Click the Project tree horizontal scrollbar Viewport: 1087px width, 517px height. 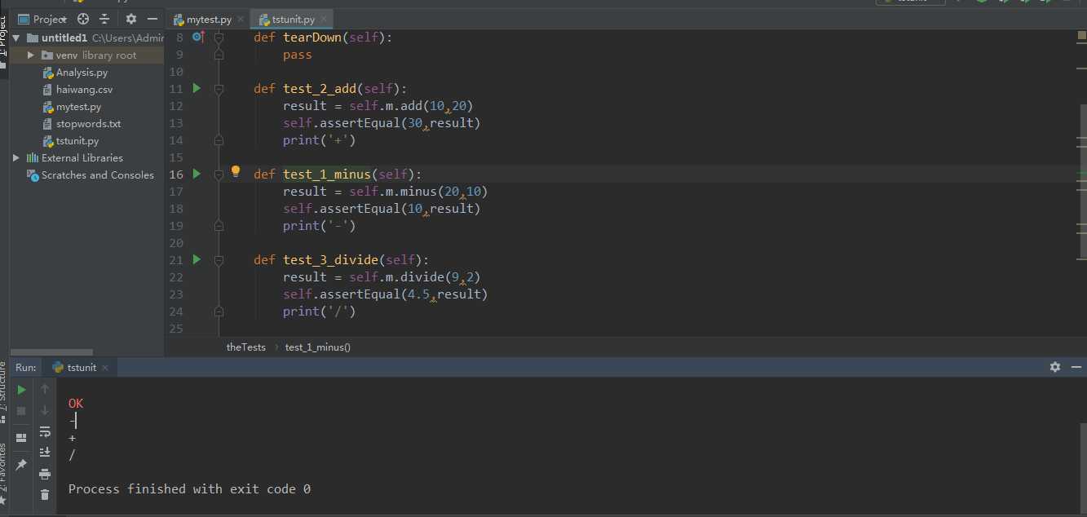click(51, 352)
